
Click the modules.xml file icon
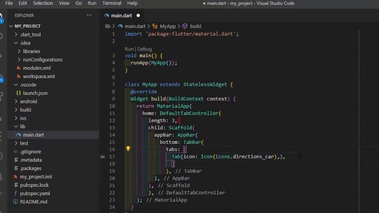pos(18,68)
